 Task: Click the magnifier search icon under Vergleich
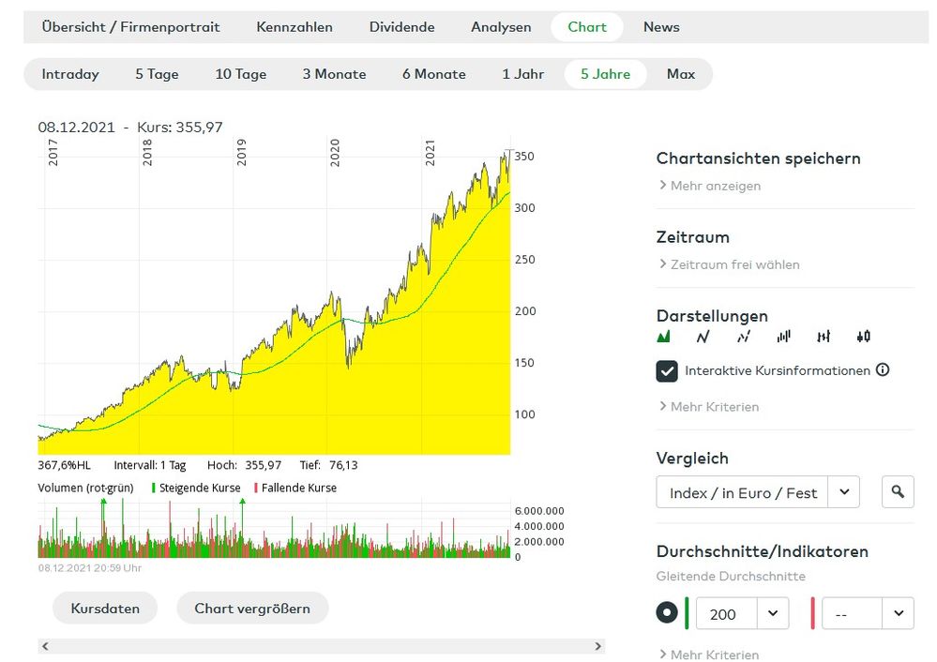tap(898, 491)
